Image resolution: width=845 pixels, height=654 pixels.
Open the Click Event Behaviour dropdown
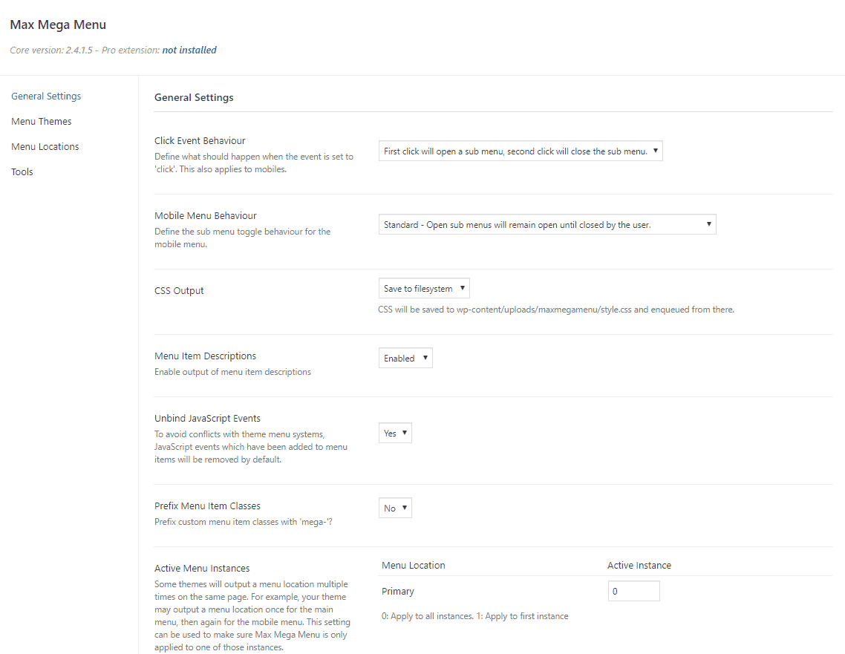[520, 151]
